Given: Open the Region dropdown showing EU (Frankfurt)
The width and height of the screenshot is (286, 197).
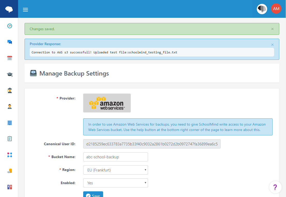Looking at the screenshot, I should (115, 170).
